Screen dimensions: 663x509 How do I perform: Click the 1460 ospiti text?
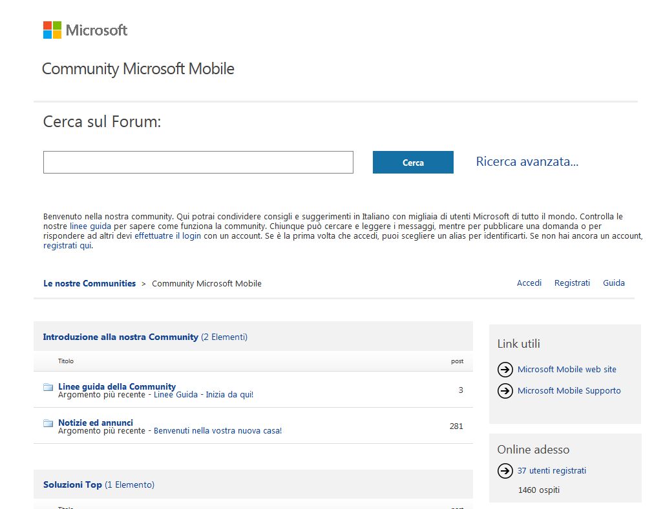click(x=539, y=490)
